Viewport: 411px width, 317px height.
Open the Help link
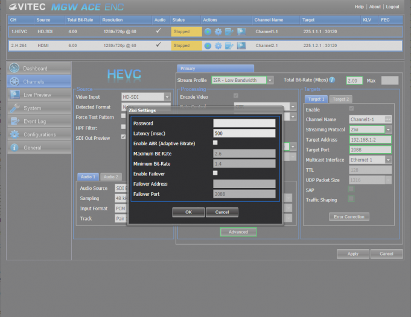[359, 7]
